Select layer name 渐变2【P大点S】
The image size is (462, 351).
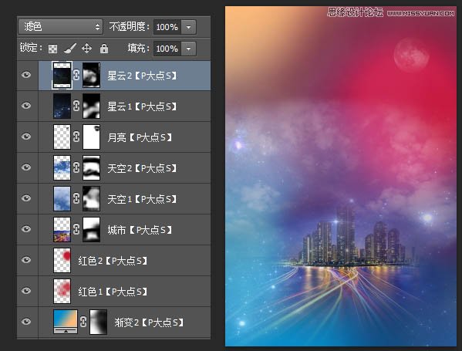coord(149,322)
